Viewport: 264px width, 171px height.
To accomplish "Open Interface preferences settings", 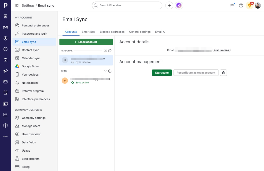I will coord(34,99).
